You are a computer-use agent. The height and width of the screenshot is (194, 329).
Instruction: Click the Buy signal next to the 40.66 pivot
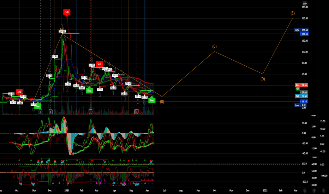click(x=89, y=90)
